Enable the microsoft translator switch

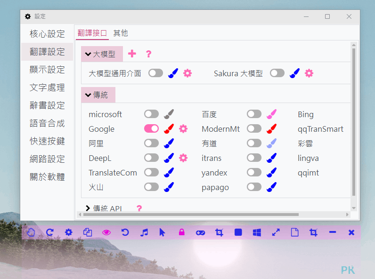151,114
